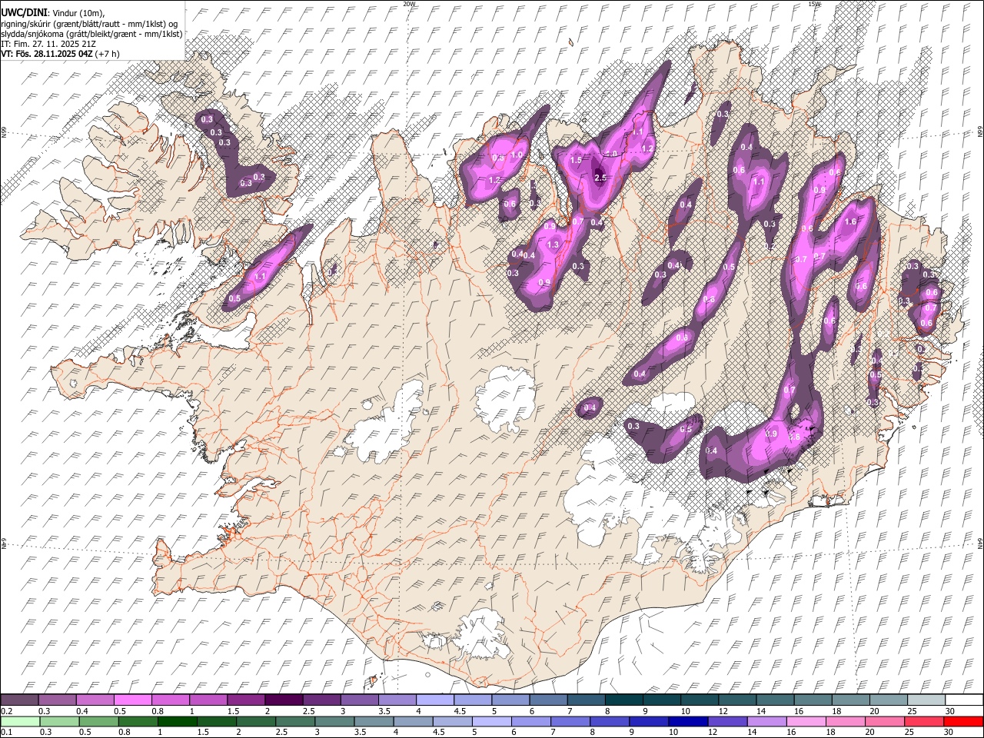Select the dark teal snow swatch labeled 8
The image size is (984, 738).
coord(623,700)
